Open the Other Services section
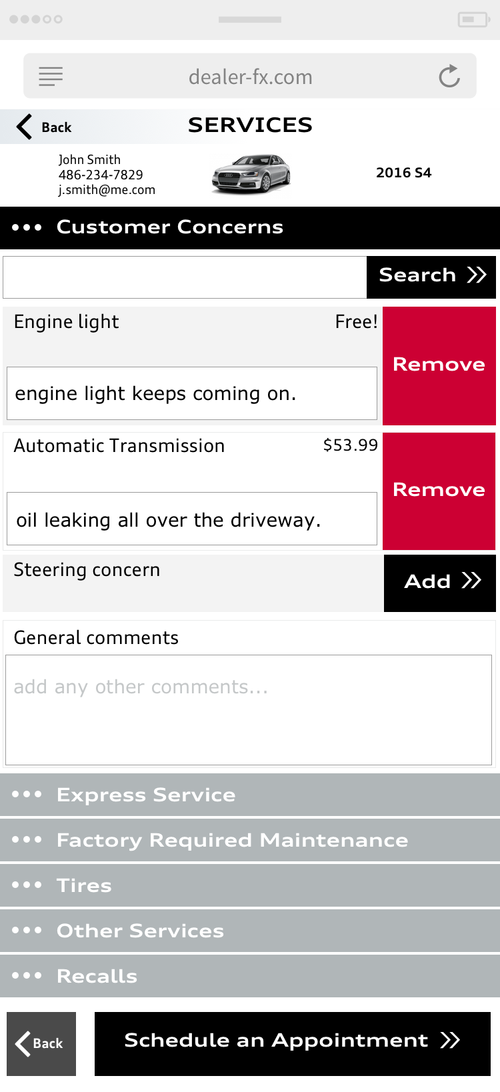Screen dimensions: 500x1092 coord(250,931)
